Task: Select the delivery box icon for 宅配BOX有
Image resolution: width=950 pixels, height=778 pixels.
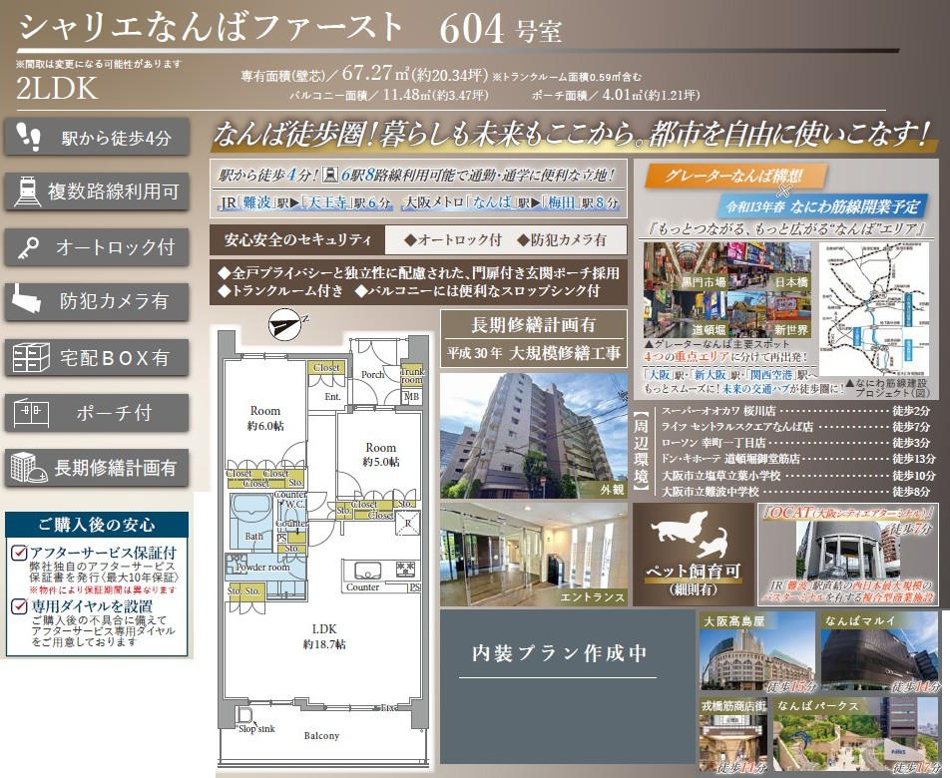Action: click(x=28, y=356)
